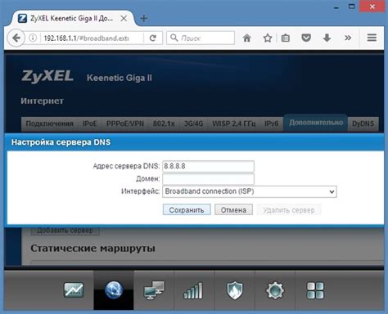Image resolution: width=388 pixels, height=314 pixels.
Task: Maximize the browser window
Action: coord(352,7)
